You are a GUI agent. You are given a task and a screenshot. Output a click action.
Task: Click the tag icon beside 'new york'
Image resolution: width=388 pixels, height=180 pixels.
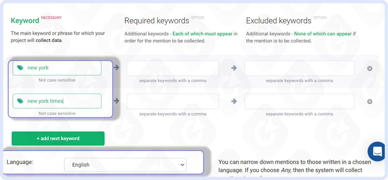[20, 68]
